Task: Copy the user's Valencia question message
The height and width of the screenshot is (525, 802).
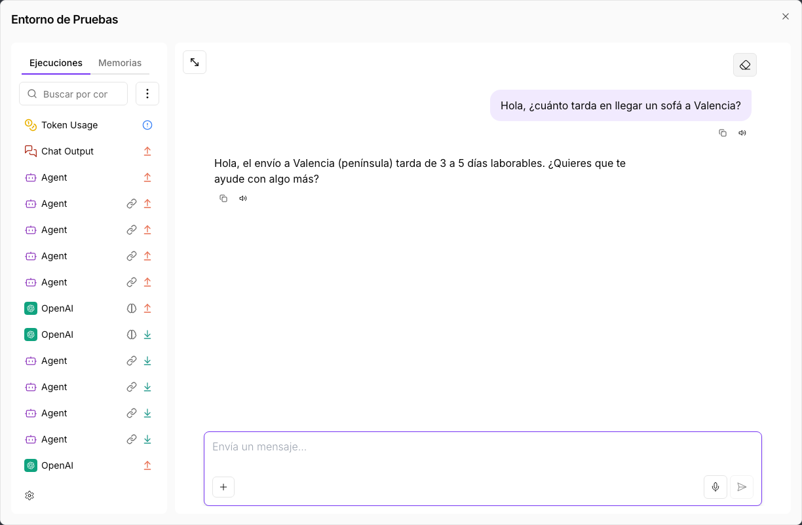Action: click(x=723, y=133)
